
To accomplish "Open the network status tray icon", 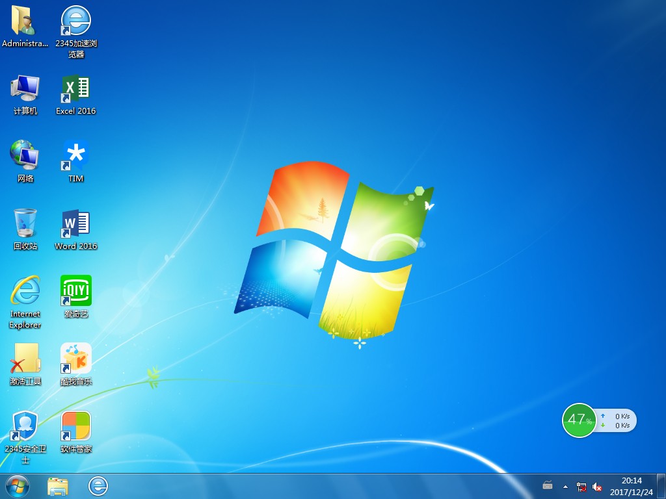I will [581, 487].
